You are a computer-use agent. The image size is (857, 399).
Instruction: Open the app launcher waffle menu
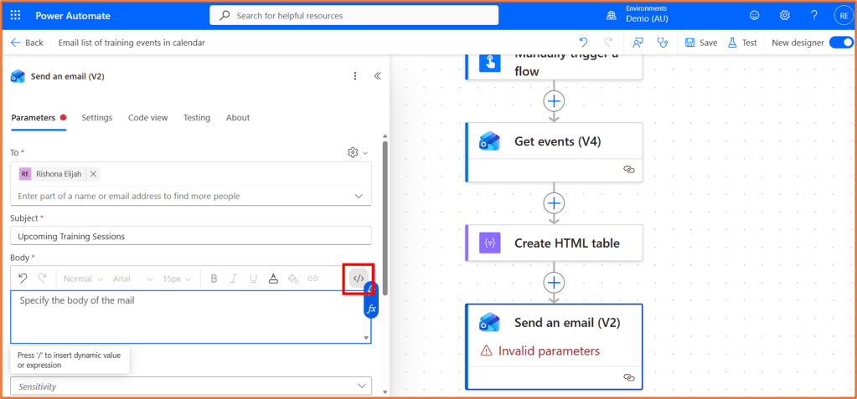[x=16, y=15]
